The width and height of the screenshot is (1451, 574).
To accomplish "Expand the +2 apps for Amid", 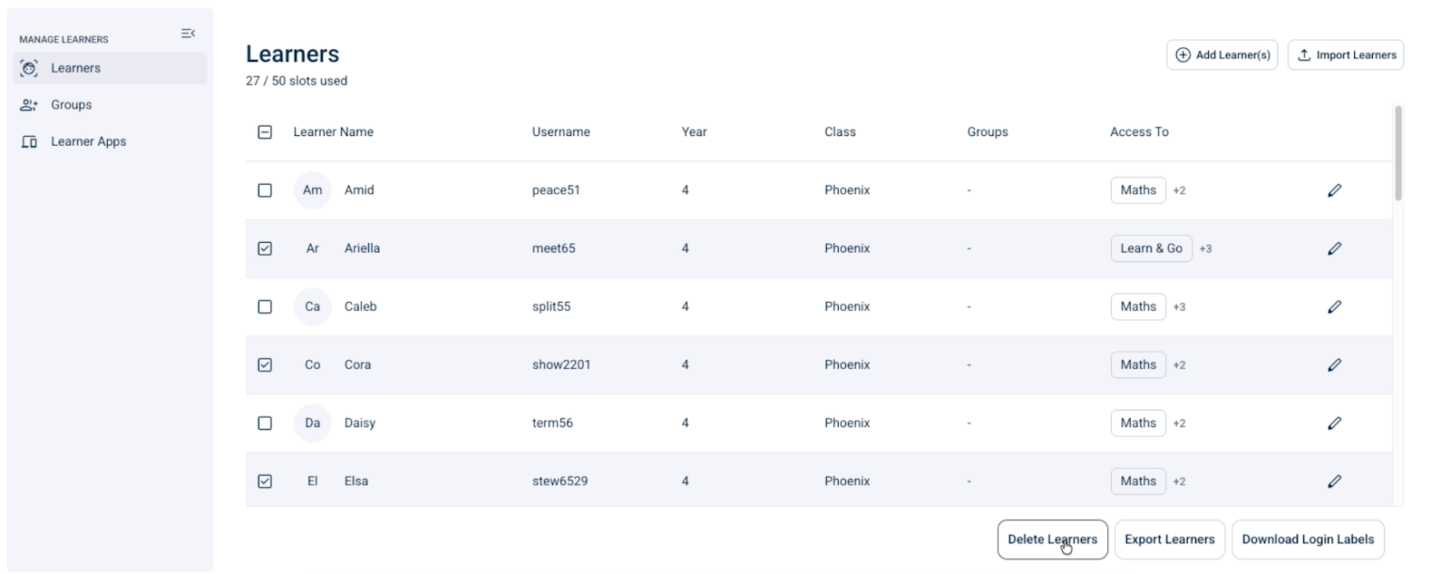I will 1179,190.
